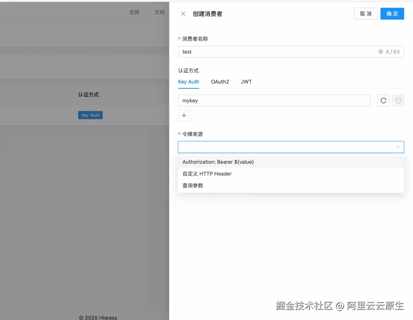Clear the consumer name with the clear icon
The image size is (413, 320).
[x=381, y=52]
